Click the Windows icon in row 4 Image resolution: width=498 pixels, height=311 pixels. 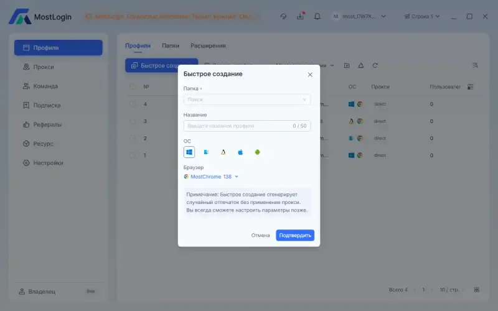click(x=351, y=104)
